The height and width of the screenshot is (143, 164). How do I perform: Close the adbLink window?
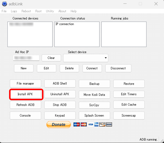[x=156, y=4]
